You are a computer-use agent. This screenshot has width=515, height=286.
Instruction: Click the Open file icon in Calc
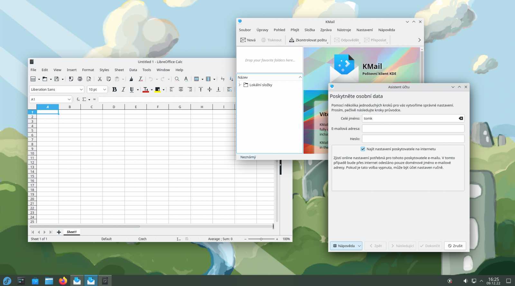[x=45, y=79]
